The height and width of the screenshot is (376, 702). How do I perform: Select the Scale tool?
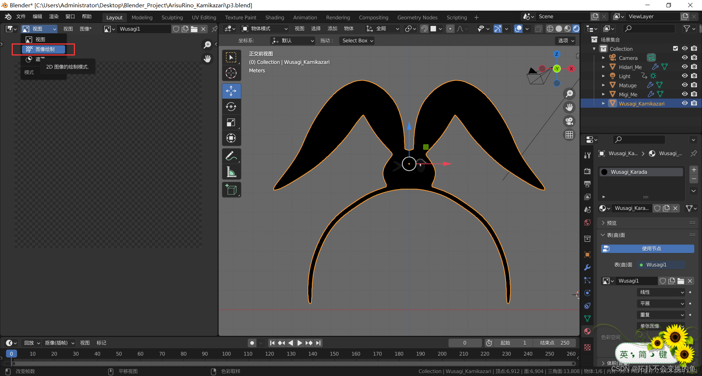point(231,123)
